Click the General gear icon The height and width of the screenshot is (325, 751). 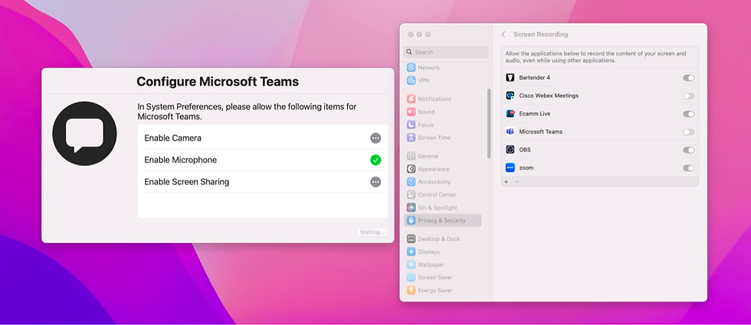pos(411,156)
